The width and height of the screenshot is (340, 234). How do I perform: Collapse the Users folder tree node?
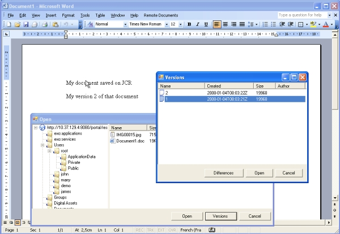coord(42,145)
